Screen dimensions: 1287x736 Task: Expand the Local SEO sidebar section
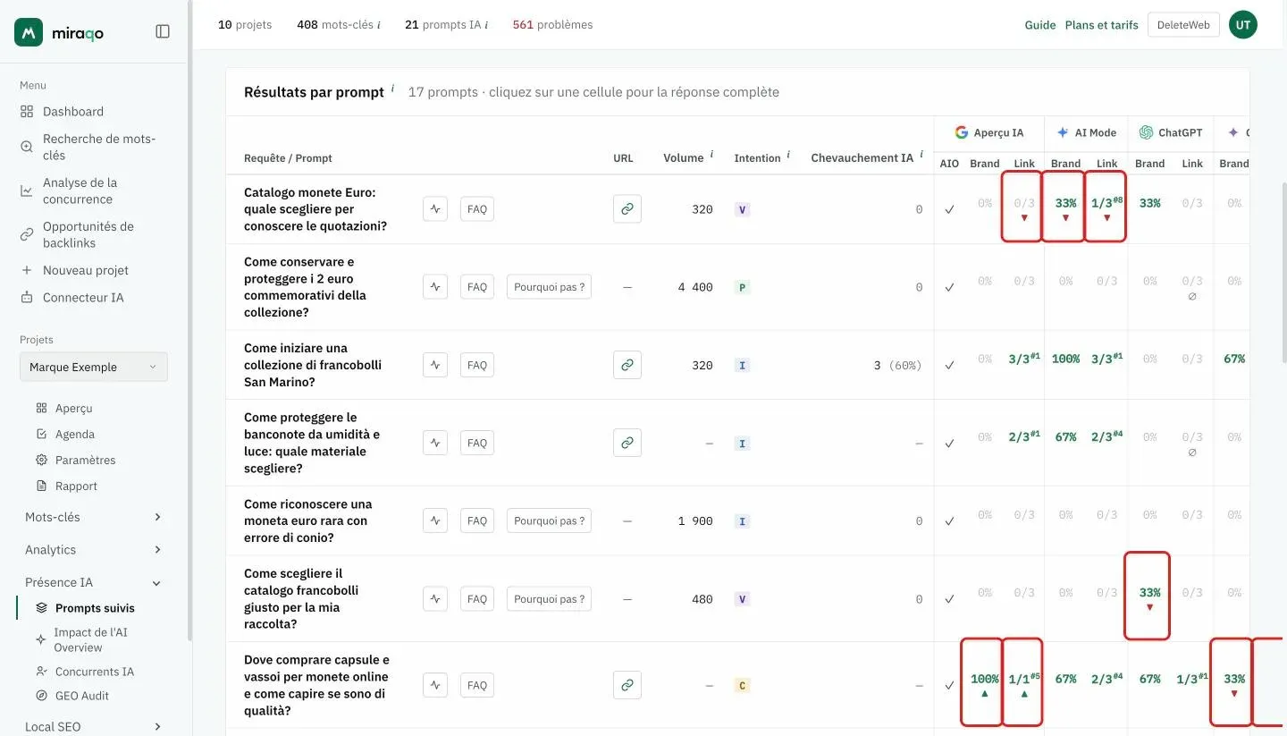pyautogui.click(x=94, y=726)
